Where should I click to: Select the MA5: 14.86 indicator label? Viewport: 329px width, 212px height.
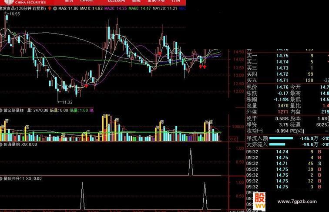pyautogui.click(x=68, y=9)
